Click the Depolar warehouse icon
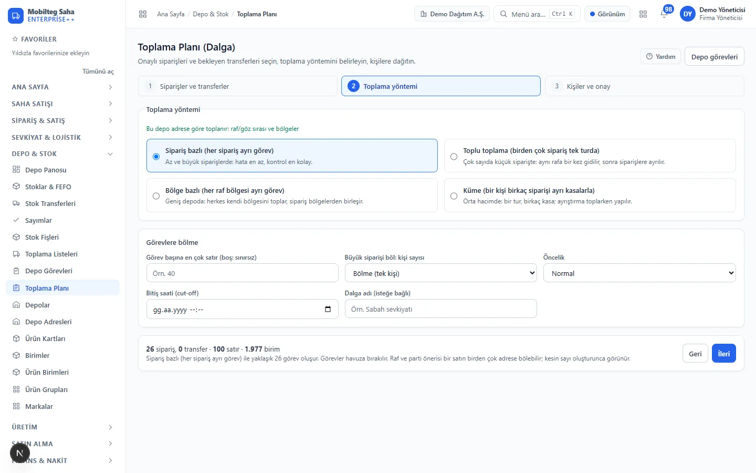 [16, 305]
